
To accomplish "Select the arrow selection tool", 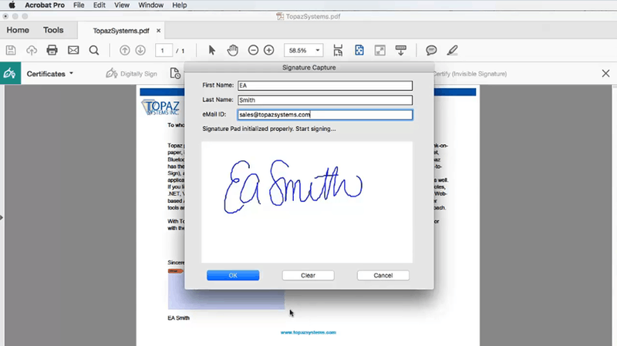I will (212, 50).
